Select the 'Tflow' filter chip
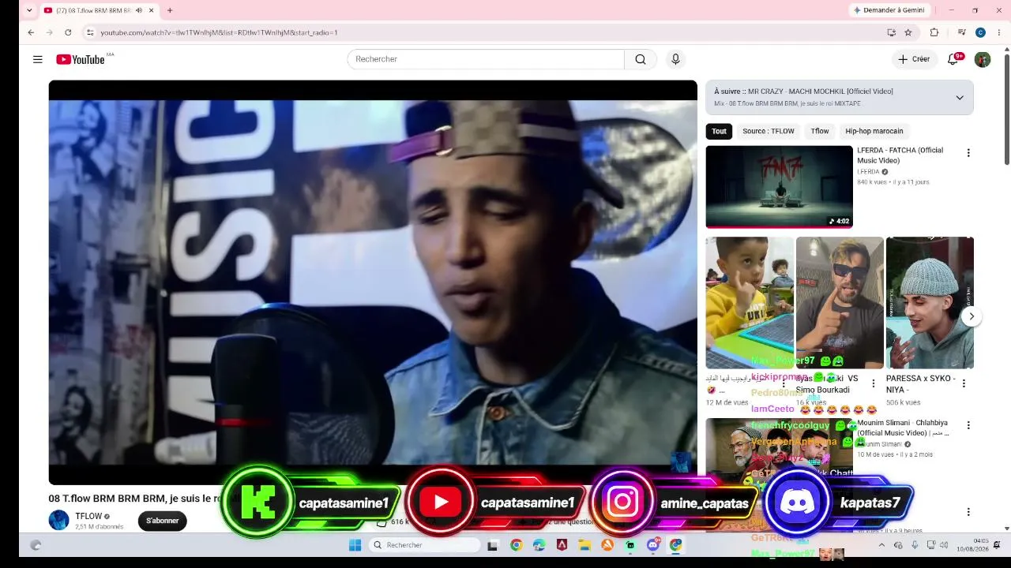The image size is (1011, 568). tap(820, 131)
